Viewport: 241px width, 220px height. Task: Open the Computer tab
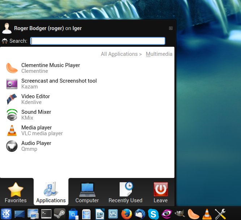point(87,192)
